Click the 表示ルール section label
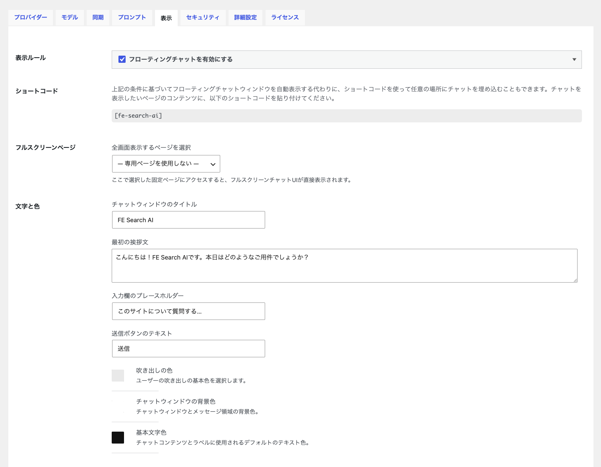This screenshot has height=467, width=601. tap(31, 58)
